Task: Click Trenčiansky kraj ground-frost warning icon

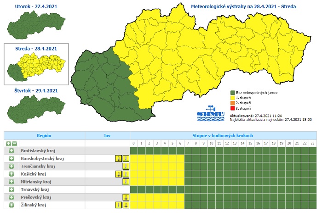Action: click(x=126, y=166)
